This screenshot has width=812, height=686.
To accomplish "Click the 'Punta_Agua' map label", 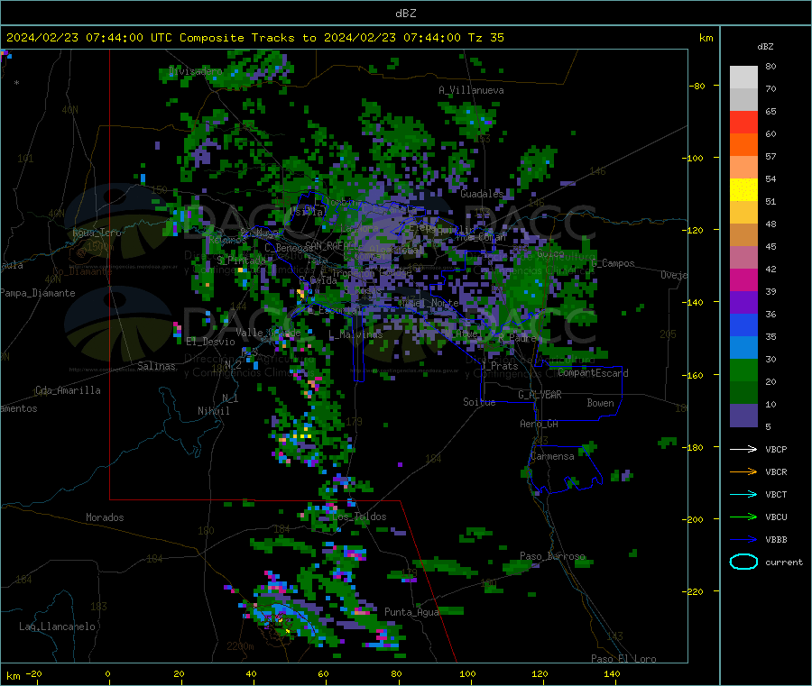I will [411, 613].
